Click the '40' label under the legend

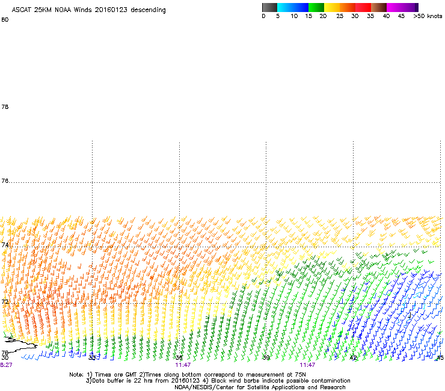coord(386,16)
